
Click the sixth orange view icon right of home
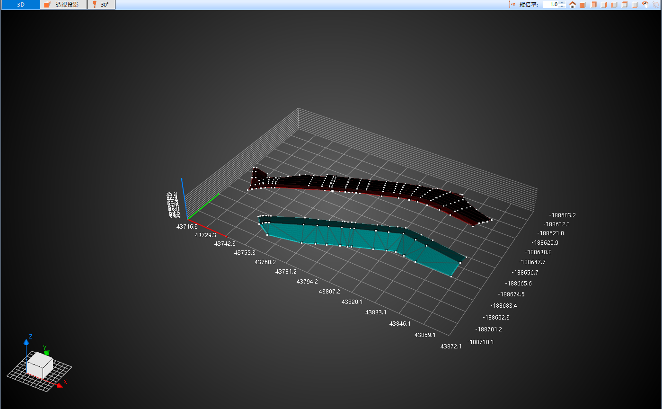point(635,5)
